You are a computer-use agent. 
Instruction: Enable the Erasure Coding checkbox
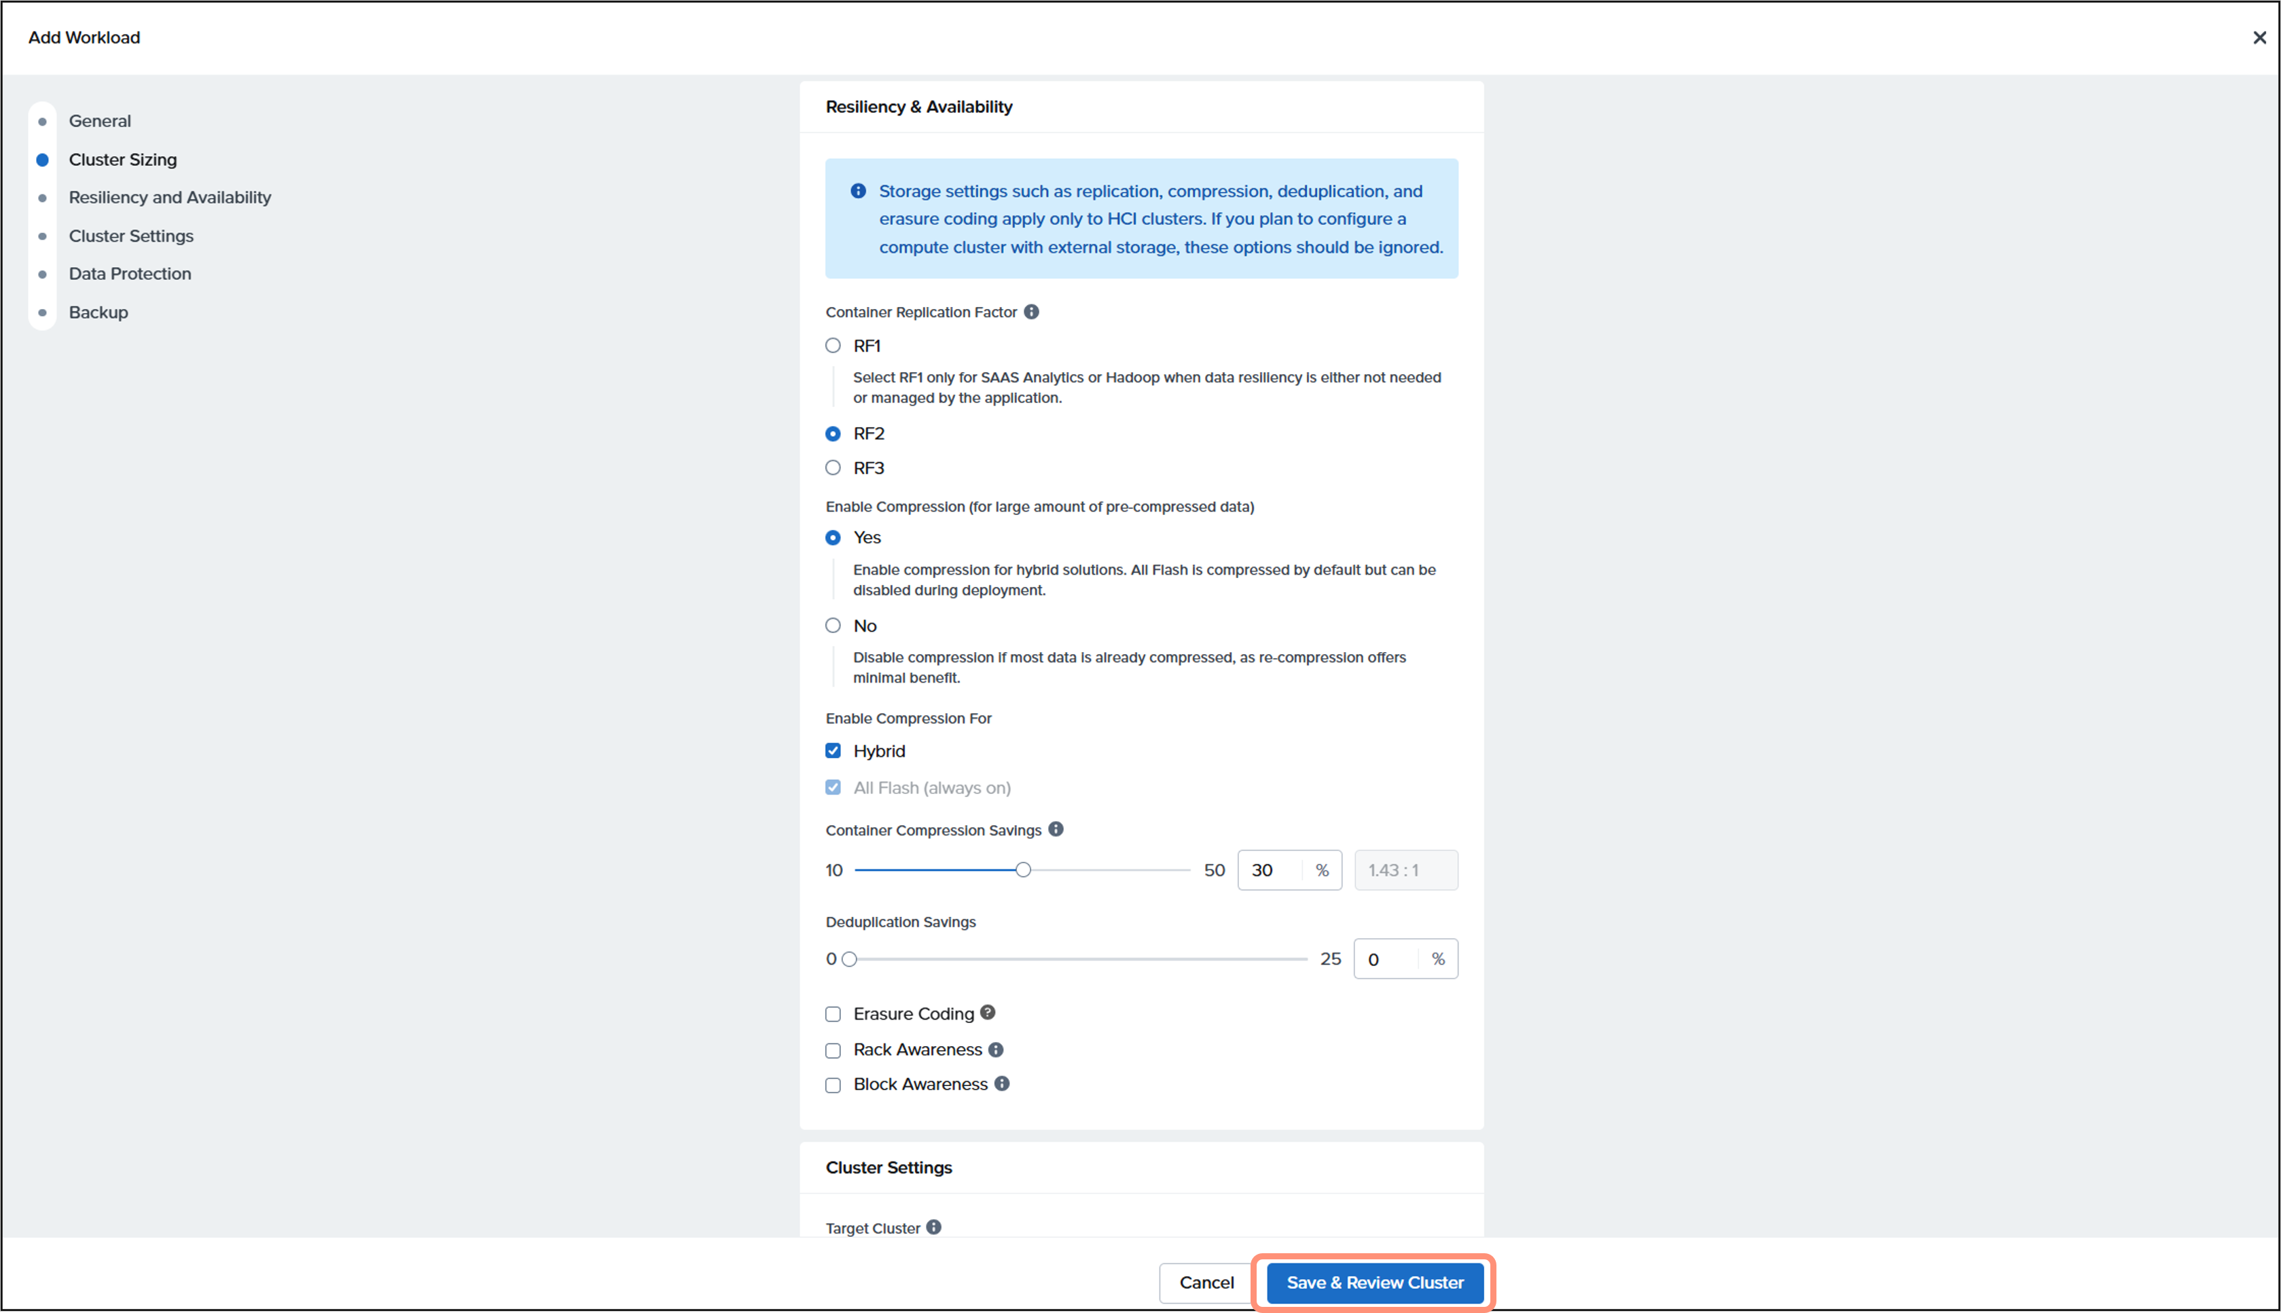[x=833, y=1013]
